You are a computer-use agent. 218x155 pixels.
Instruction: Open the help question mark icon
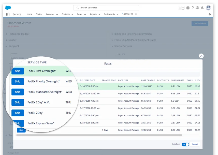pos(193,8)
